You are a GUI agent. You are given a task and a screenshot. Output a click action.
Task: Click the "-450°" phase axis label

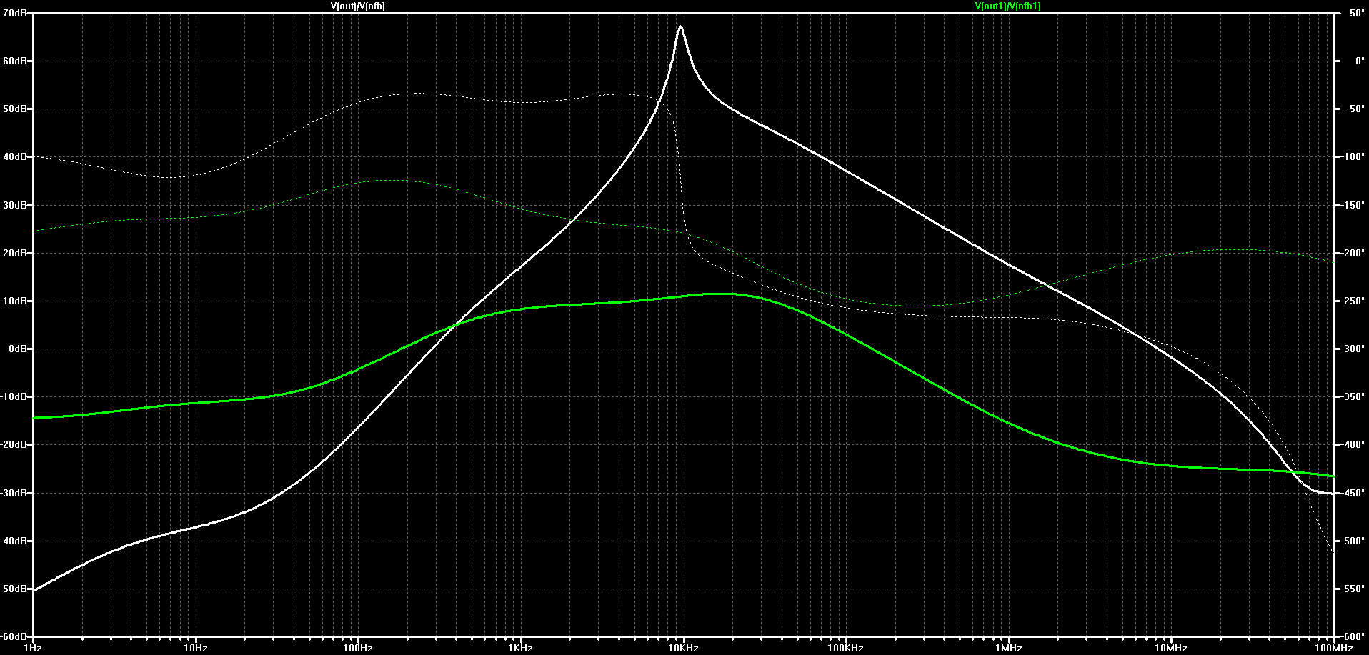click(x=1354, y=493)
